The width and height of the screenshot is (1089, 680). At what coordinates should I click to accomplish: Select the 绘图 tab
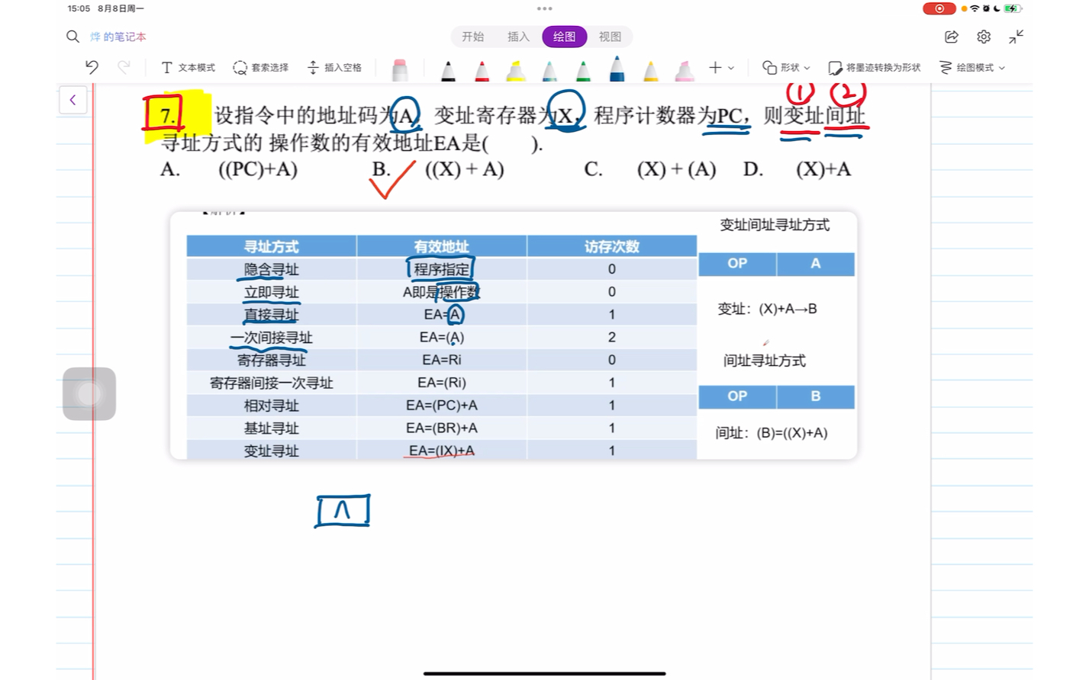[565, 37]
